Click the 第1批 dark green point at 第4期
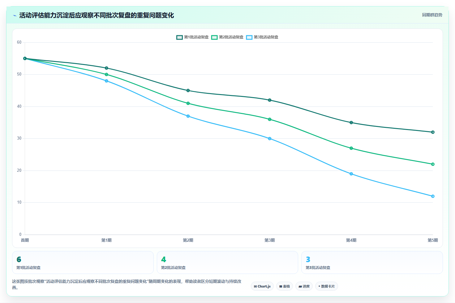 coord(351,123)
